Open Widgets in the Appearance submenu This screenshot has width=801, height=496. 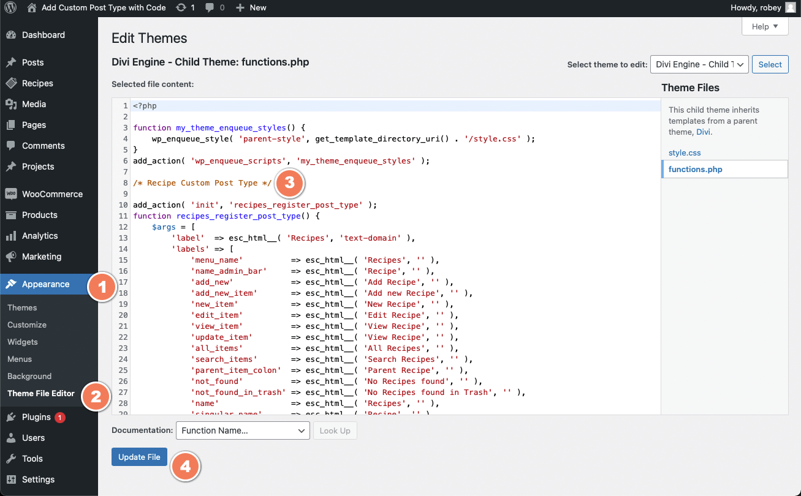click(23, 342)
